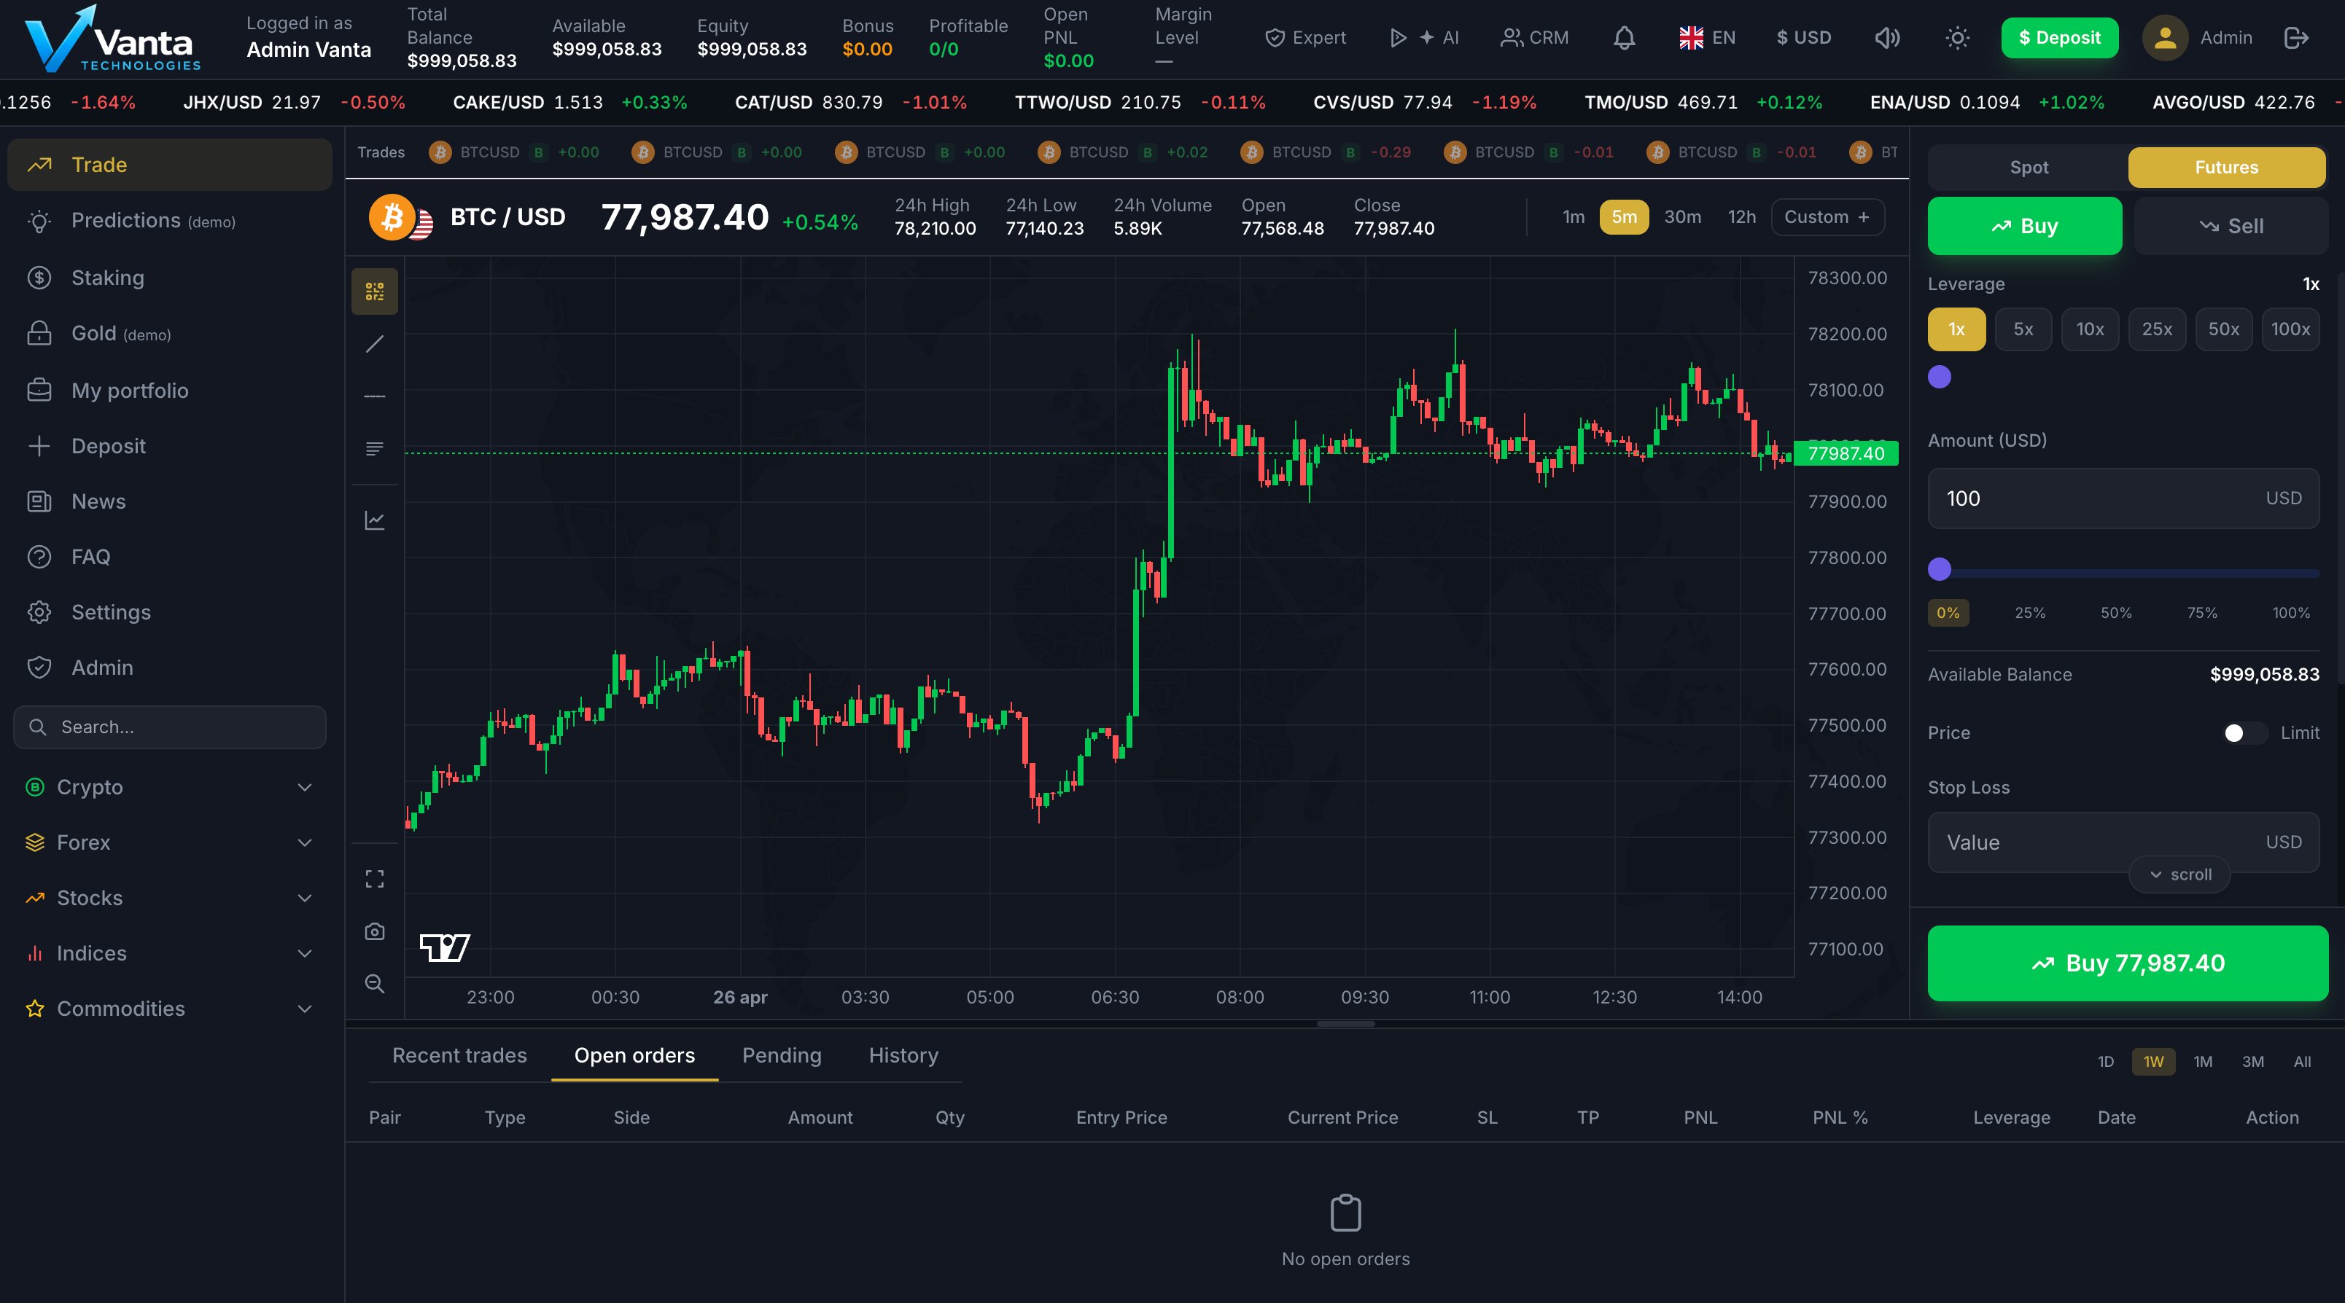Click the Stop Loss Value field

click(2123, 842)
